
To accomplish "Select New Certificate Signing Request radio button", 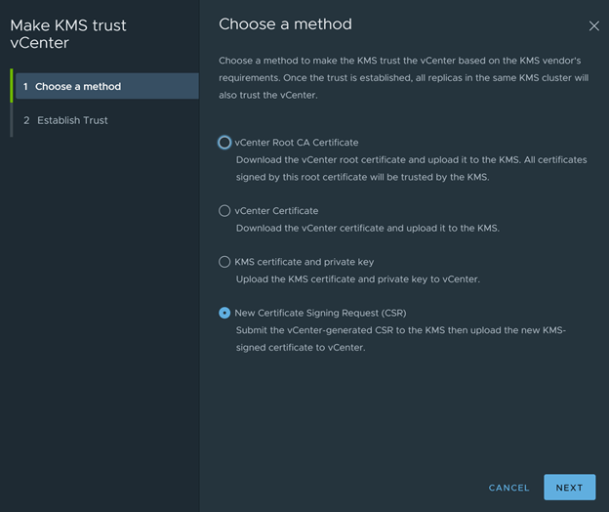I will [x=224, y=313].
